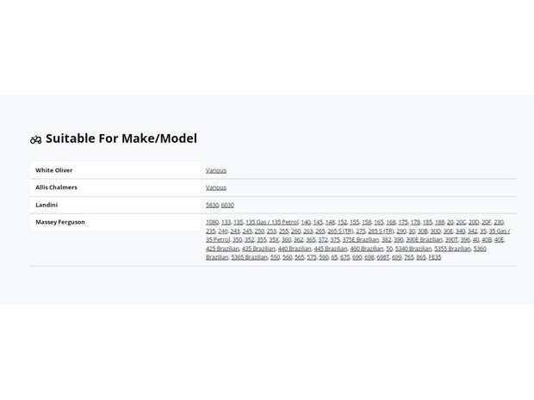Click the Massey Ferguson row label

click(60, 222)
